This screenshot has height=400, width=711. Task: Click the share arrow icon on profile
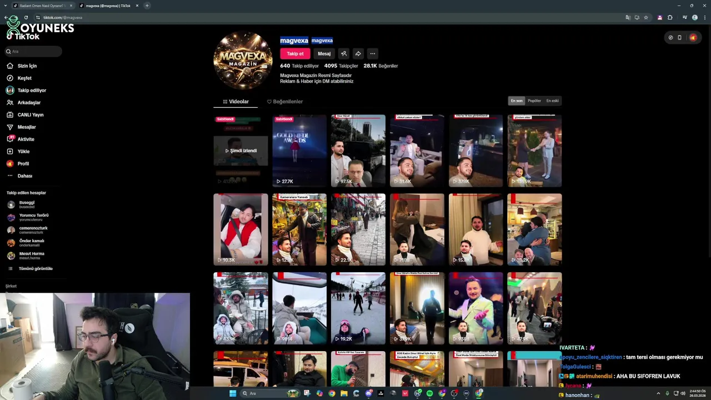pos(358,53)
